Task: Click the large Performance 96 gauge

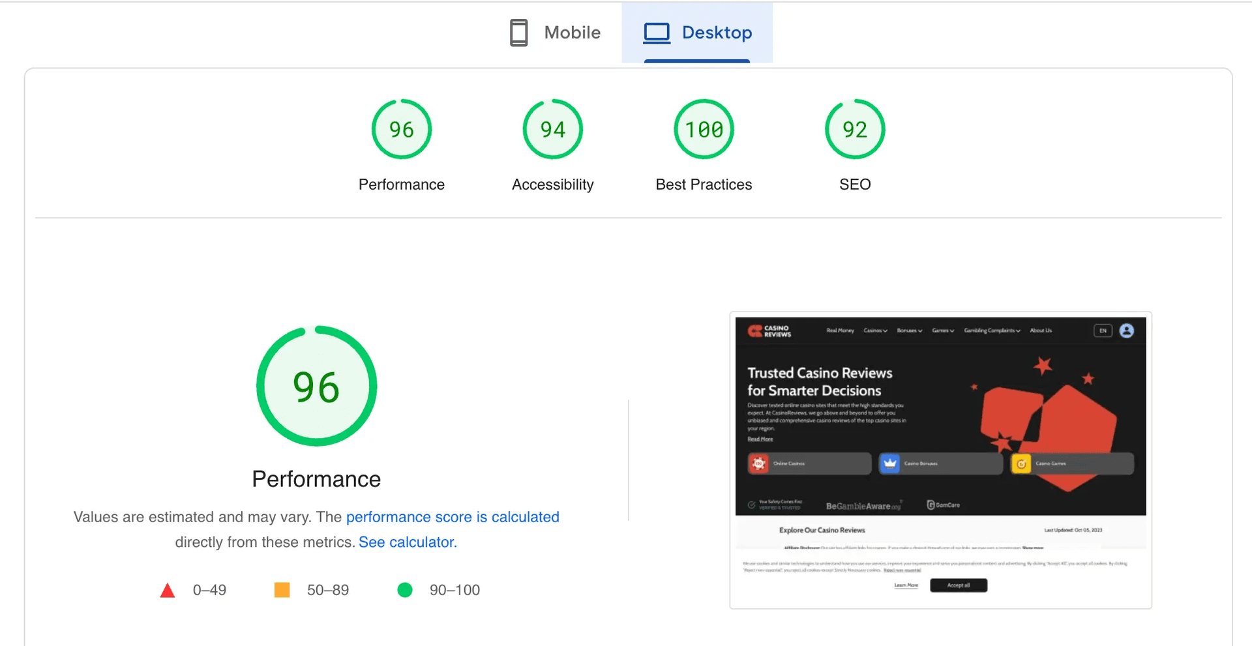Action: [x=317, y=386]
